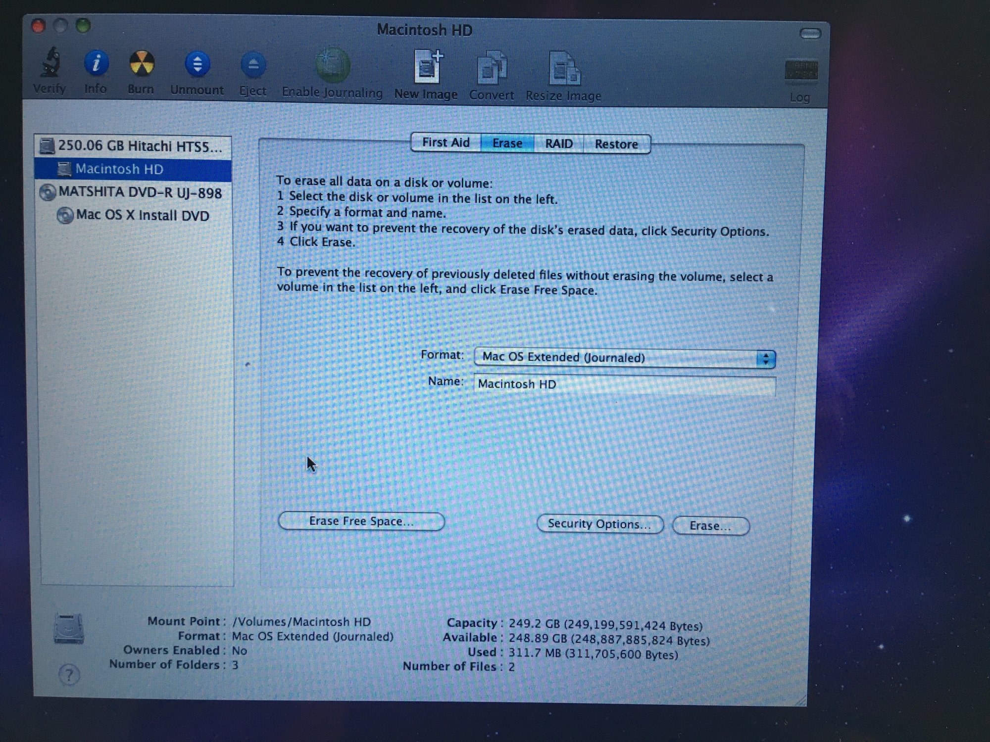Open the Info toolbar icon
Image resolution: width=990 pixels, height=742 pixels.
pos(96,64)
